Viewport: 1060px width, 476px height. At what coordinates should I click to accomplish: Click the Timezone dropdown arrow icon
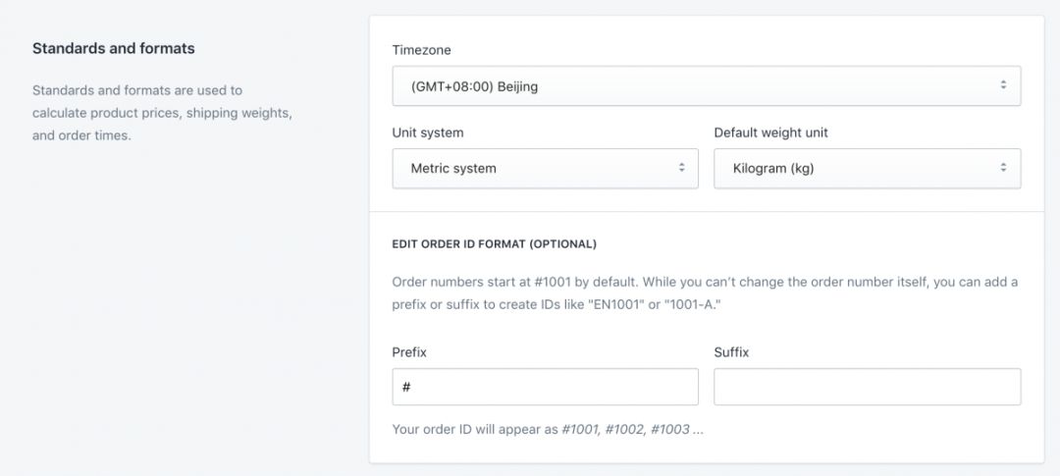click(1003, 85)
